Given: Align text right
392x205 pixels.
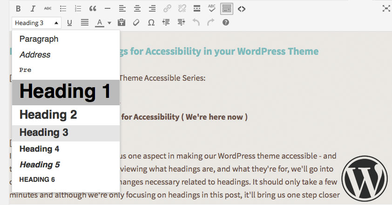Looking at the screenshot, I should click(152, 9).
